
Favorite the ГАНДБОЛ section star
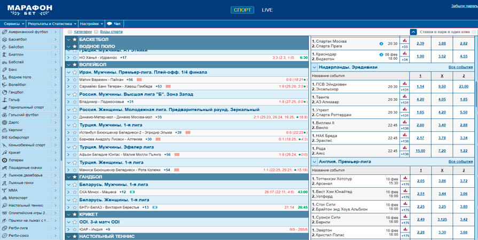tap(75, 177)
